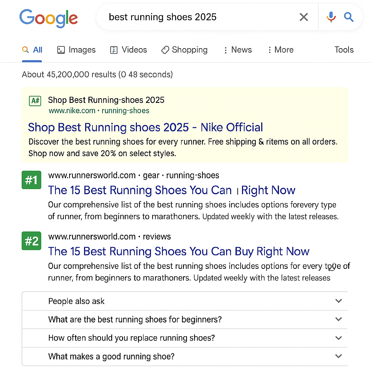Open www.nike.com running-shoes URL
The height and width of the screenshot is (371, 371).
(99, 111)
